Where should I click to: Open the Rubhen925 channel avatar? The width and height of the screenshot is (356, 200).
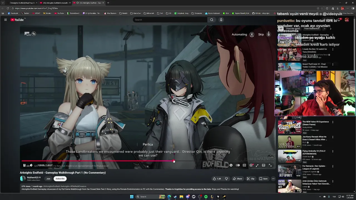(23, 179)
